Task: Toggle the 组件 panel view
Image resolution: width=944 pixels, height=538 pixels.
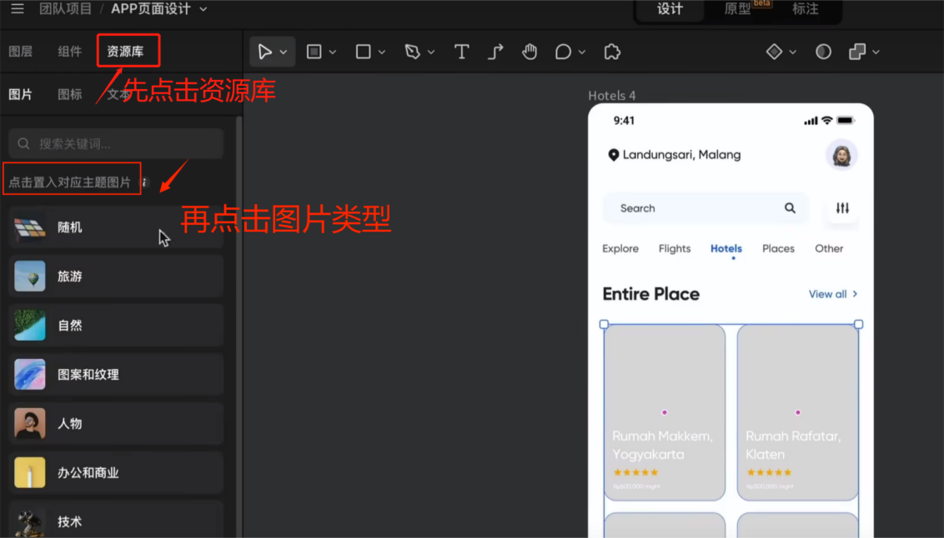Action: pyautogui.click(x=69, y=51)
